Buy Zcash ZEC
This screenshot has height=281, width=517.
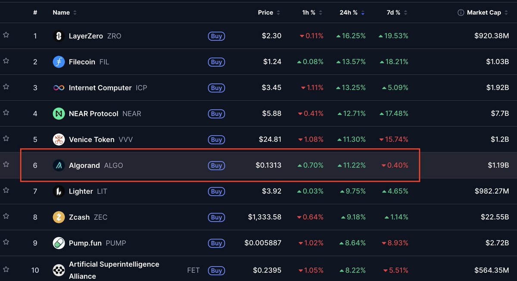(x=216, y=217)
